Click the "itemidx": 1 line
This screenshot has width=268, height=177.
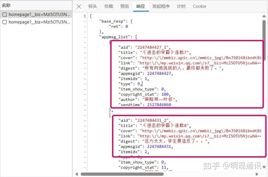(x=134, y=79)
